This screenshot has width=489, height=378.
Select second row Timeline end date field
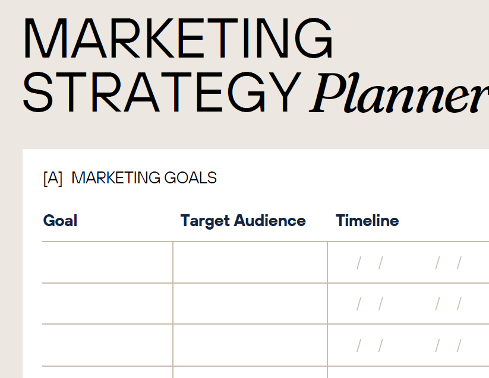pos(448,304)
